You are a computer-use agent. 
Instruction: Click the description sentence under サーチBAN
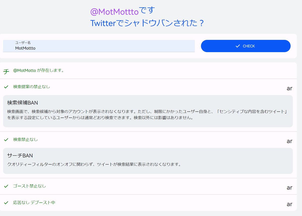click(x=94, y=164)
